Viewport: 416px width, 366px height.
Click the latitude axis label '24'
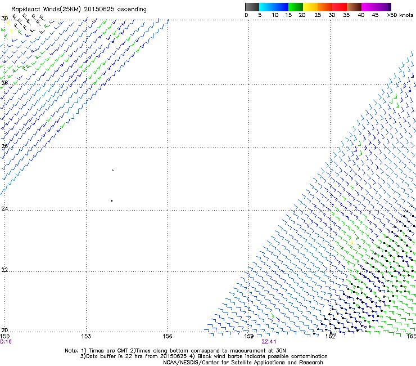pyautogui.click(x=4, y=209)
